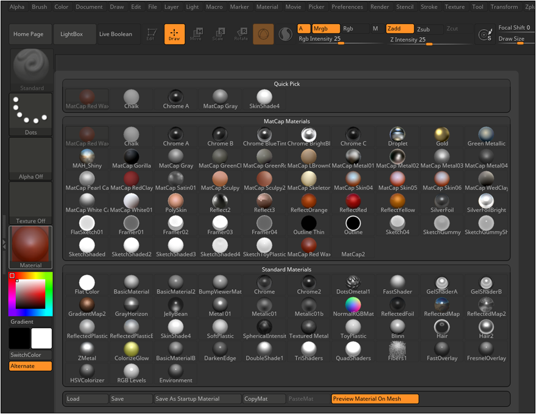This screenshot has width=536, height=414.
Task: Click the Draw mode icon
Action: (174, 34)
